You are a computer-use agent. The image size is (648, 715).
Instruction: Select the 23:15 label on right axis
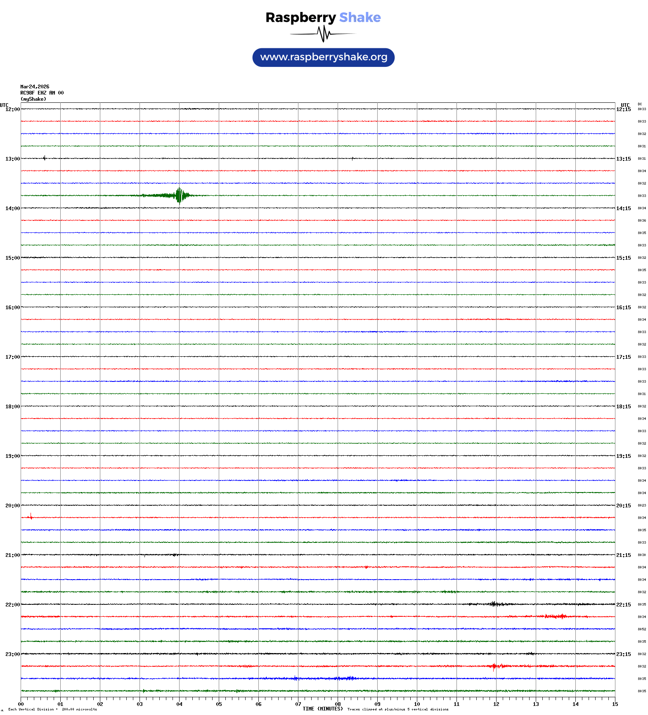623,654
